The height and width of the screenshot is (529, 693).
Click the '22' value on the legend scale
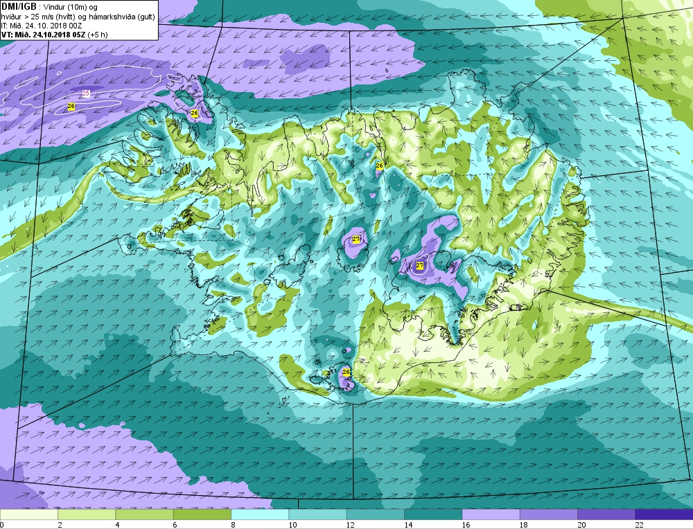pos(640,525)
